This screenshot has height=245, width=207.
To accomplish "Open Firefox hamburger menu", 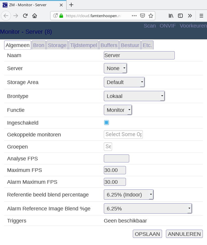I will (x=201, y=16).
